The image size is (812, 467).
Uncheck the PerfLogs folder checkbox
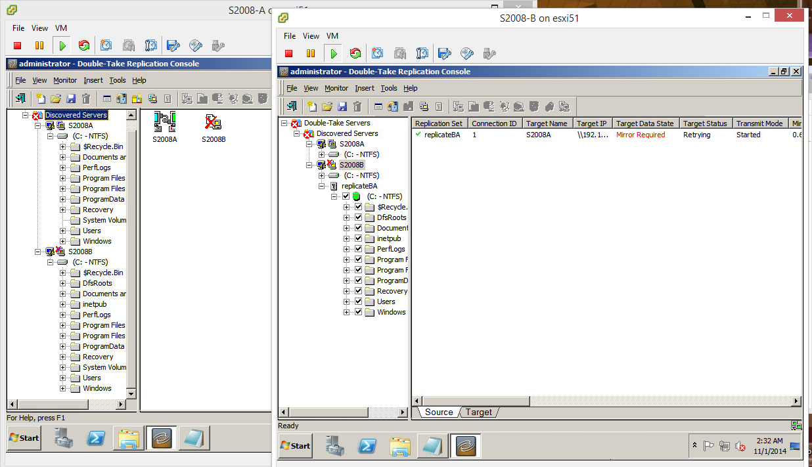click(358, 249)
